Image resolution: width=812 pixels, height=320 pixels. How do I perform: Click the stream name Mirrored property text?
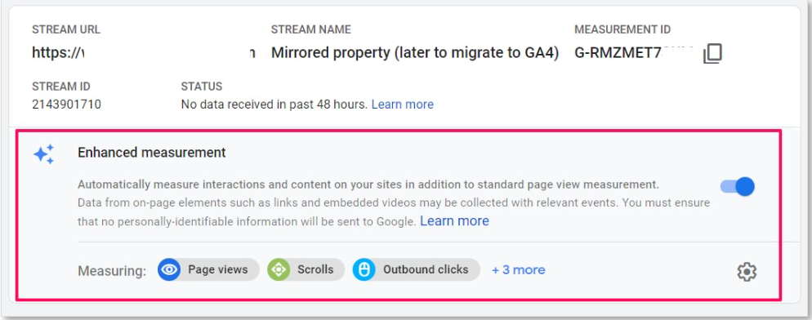tap(415, 53)
